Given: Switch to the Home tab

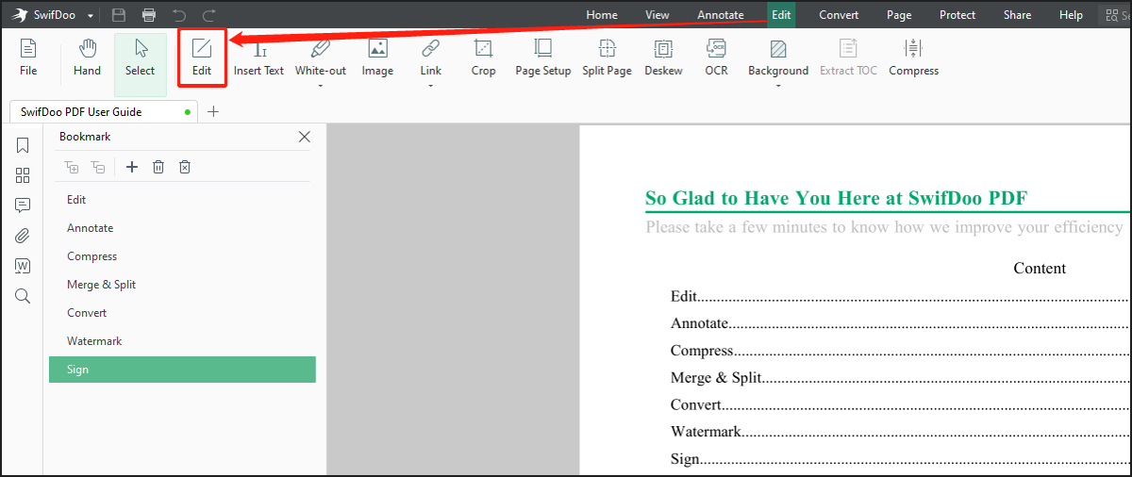Looking at the screenshot, I should 602,15.
